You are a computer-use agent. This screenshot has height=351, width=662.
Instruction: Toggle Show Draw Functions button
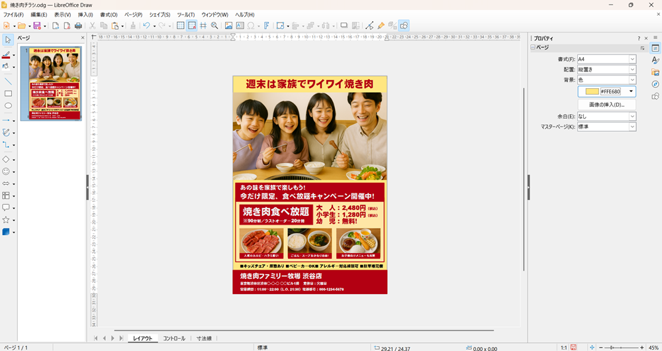click(x=404, y=26)
